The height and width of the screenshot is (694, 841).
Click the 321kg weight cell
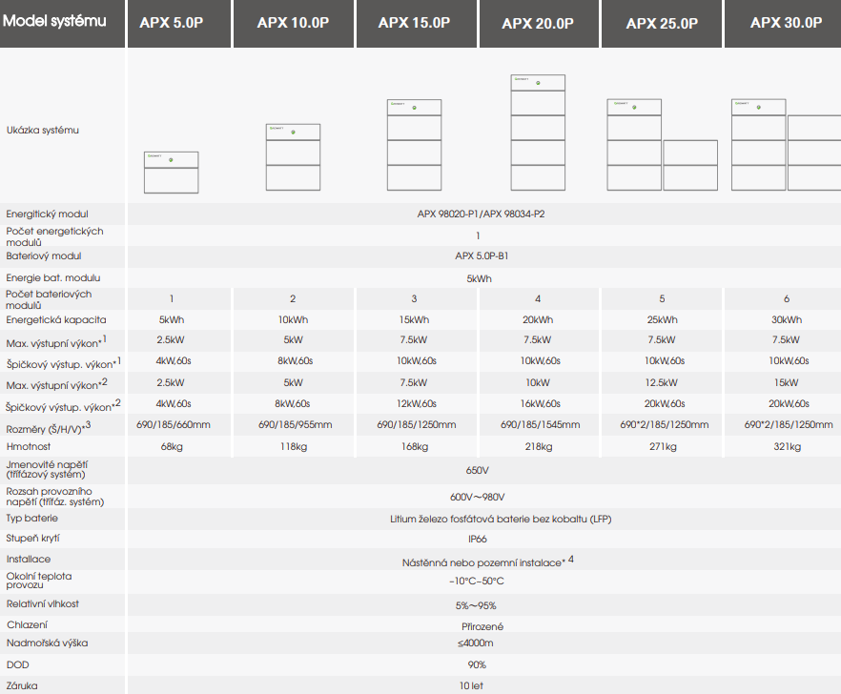tap(788, 447)
